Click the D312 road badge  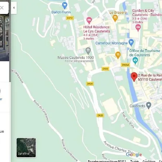[70, 18]
